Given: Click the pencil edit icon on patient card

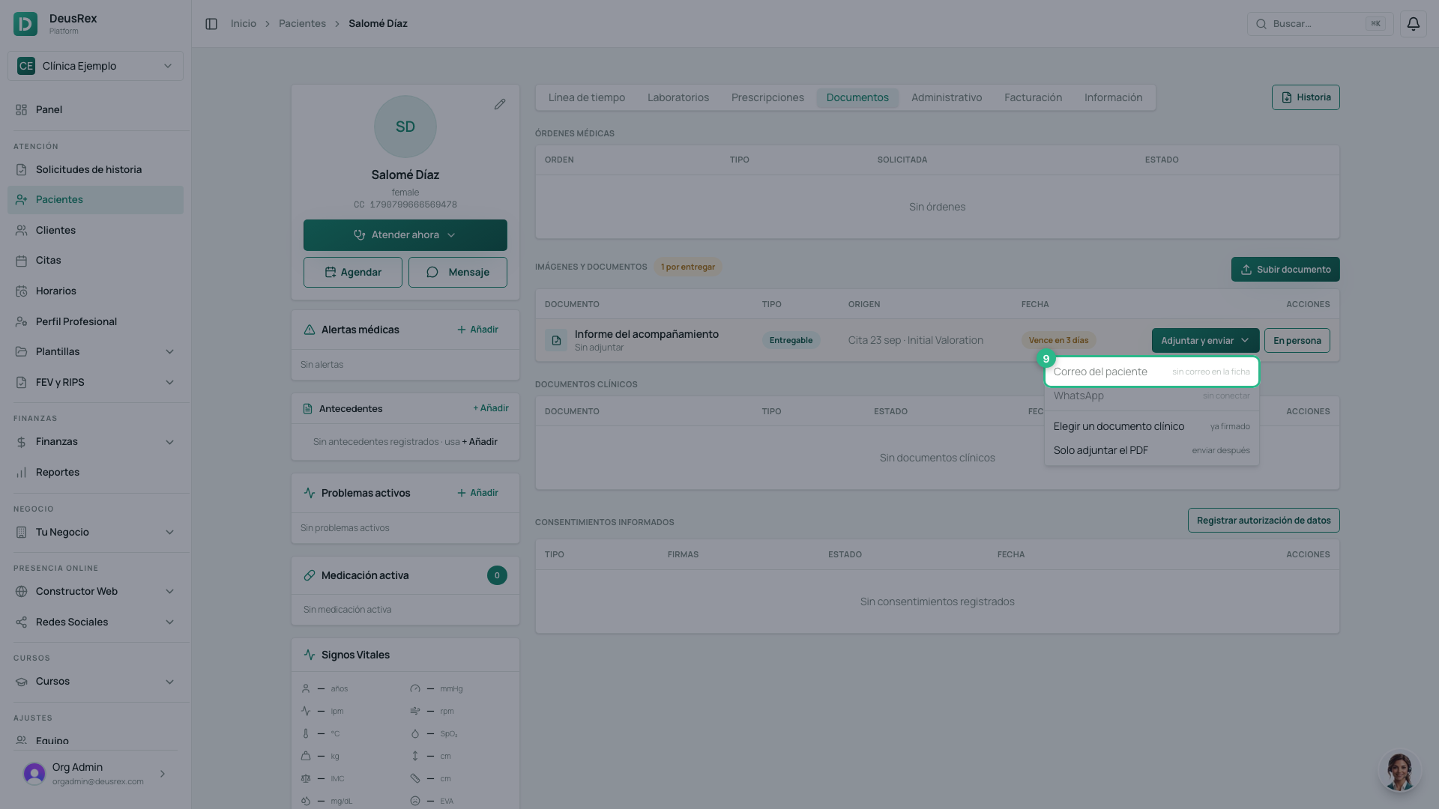Looking at the screenshot, I should click(x=500, y=104).
